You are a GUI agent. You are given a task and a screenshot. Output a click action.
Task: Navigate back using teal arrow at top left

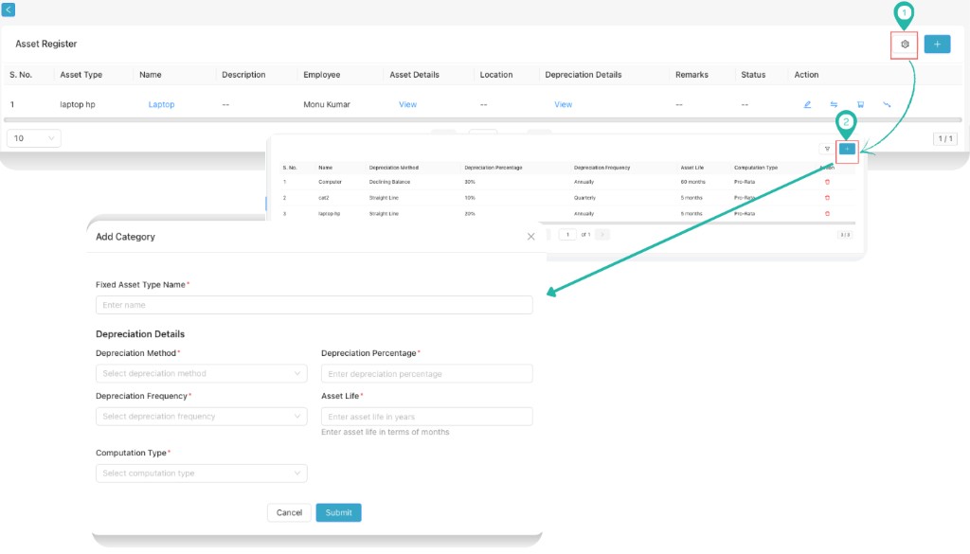[9, 9]
